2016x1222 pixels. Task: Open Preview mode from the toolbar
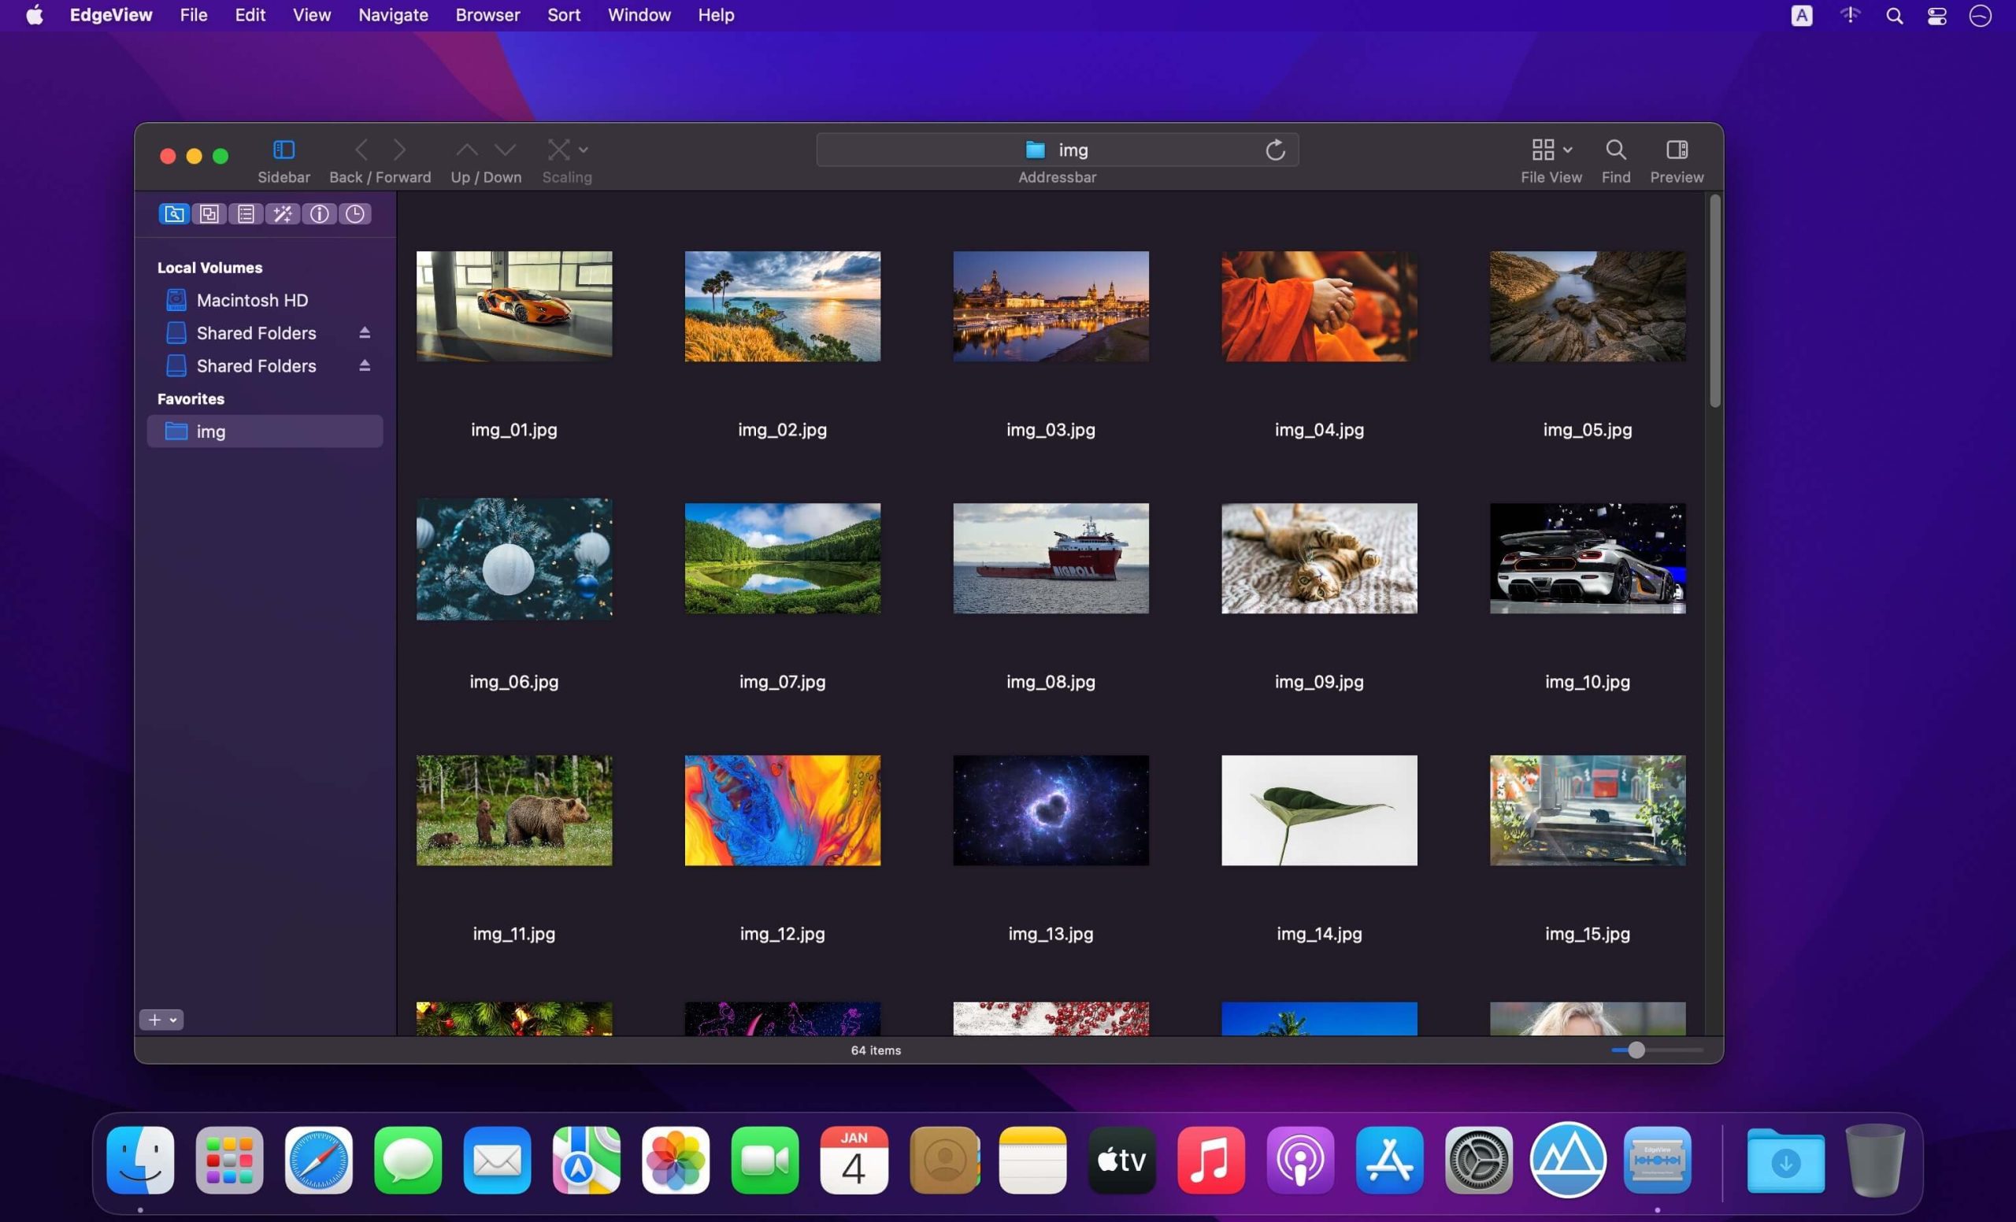point(1676,150)
